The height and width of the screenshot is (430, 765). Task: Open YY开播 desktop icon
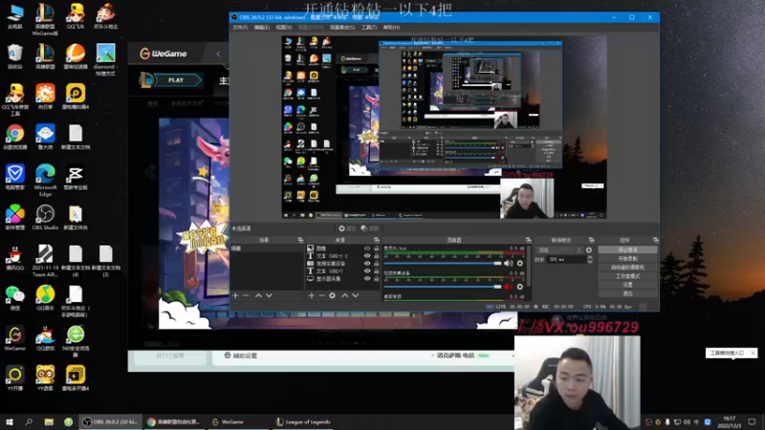(15, 378)
